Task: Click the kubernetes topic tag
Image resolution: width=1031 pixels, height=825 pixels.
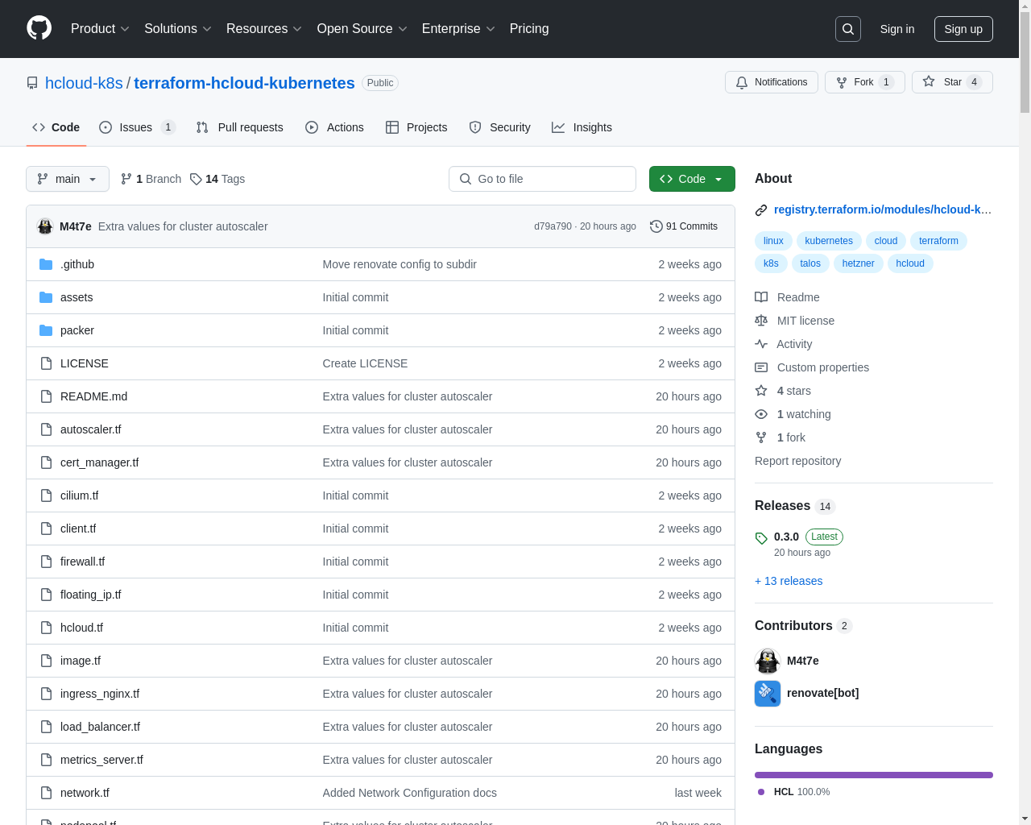Action: coord(829,241)
